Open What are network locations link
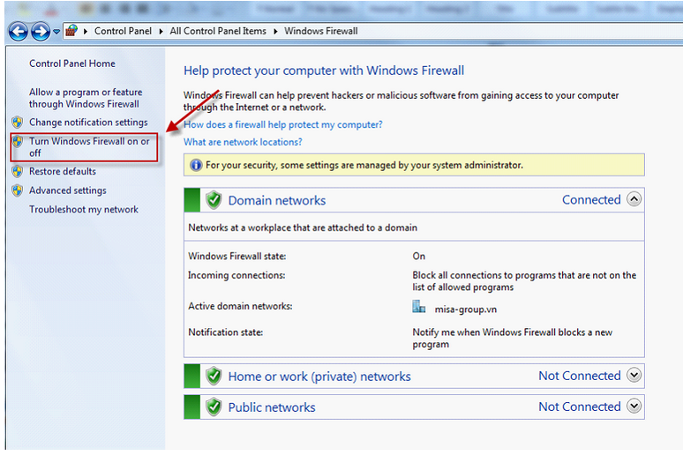Viewport: 683px width, 455px height. [243, 142]
